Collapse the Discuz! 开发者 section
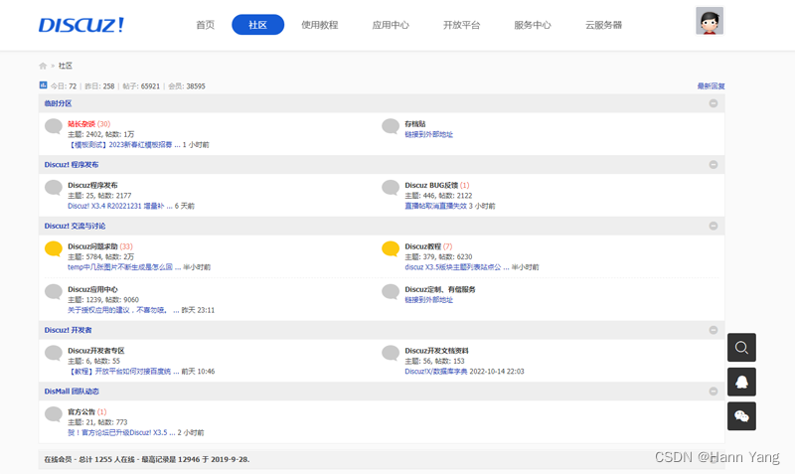Image resolution: width=795 pixels, height=474 pixels. click(x=714, y=330)
